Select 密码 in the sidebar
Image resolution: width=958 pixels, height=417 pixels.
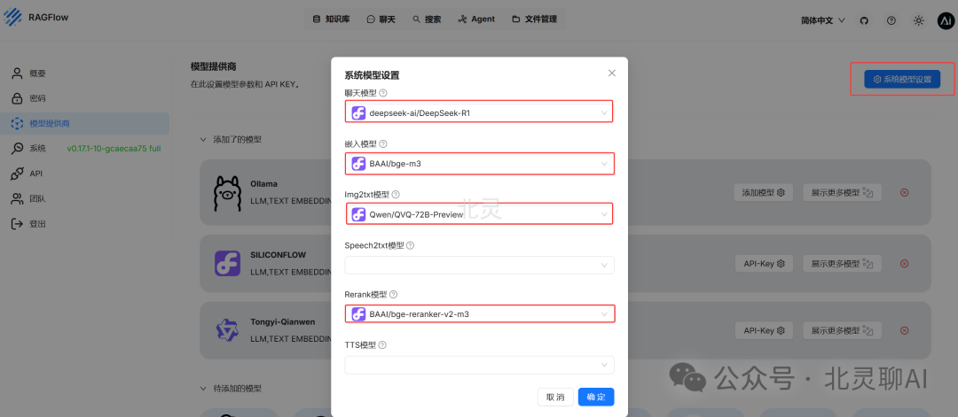pos(85,98)
